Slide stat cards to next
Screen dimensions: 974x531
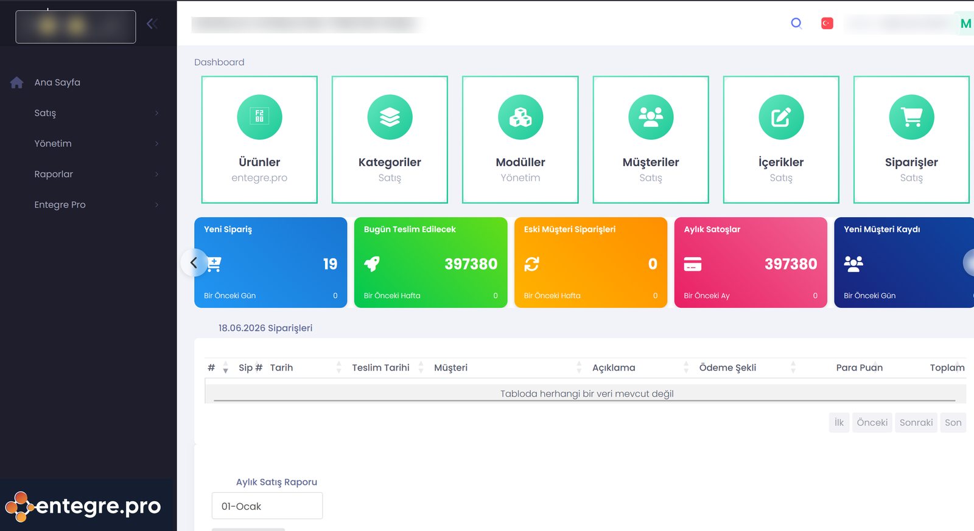point(969,263)
